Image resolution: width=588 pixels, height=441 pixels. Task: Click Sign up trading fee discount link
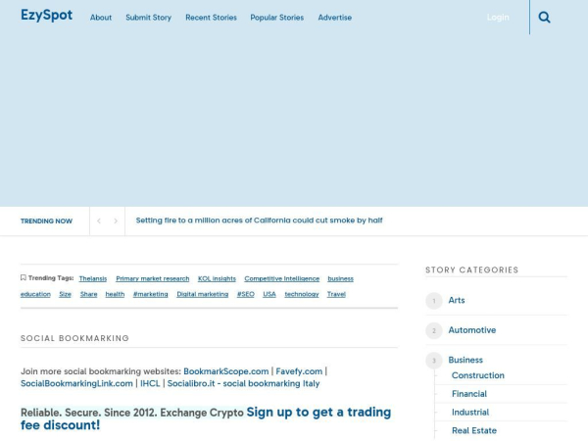tap(206, 418)
